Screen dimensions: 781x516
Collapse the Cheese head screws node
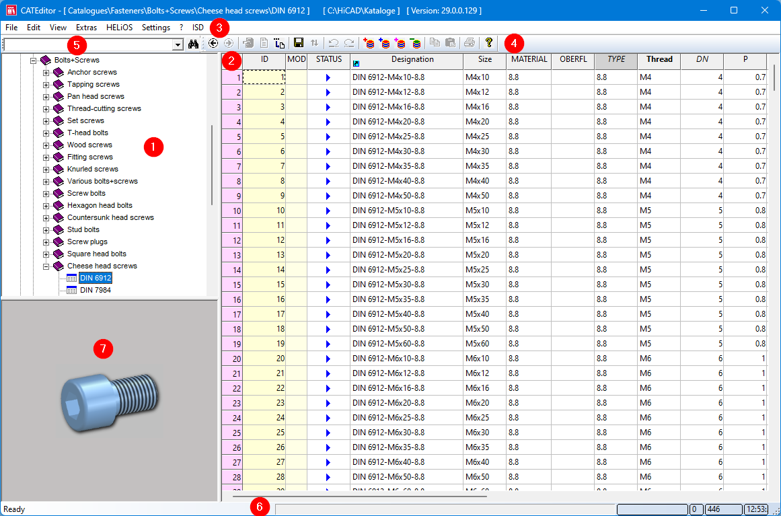point(46,266)
